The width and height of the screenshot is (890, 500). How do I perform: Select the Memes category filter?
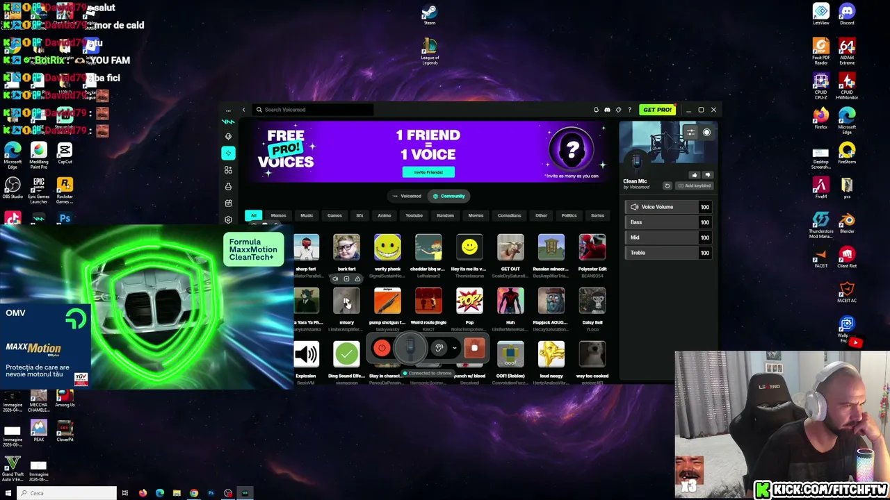pyautogui.click(x=278, y=215)
